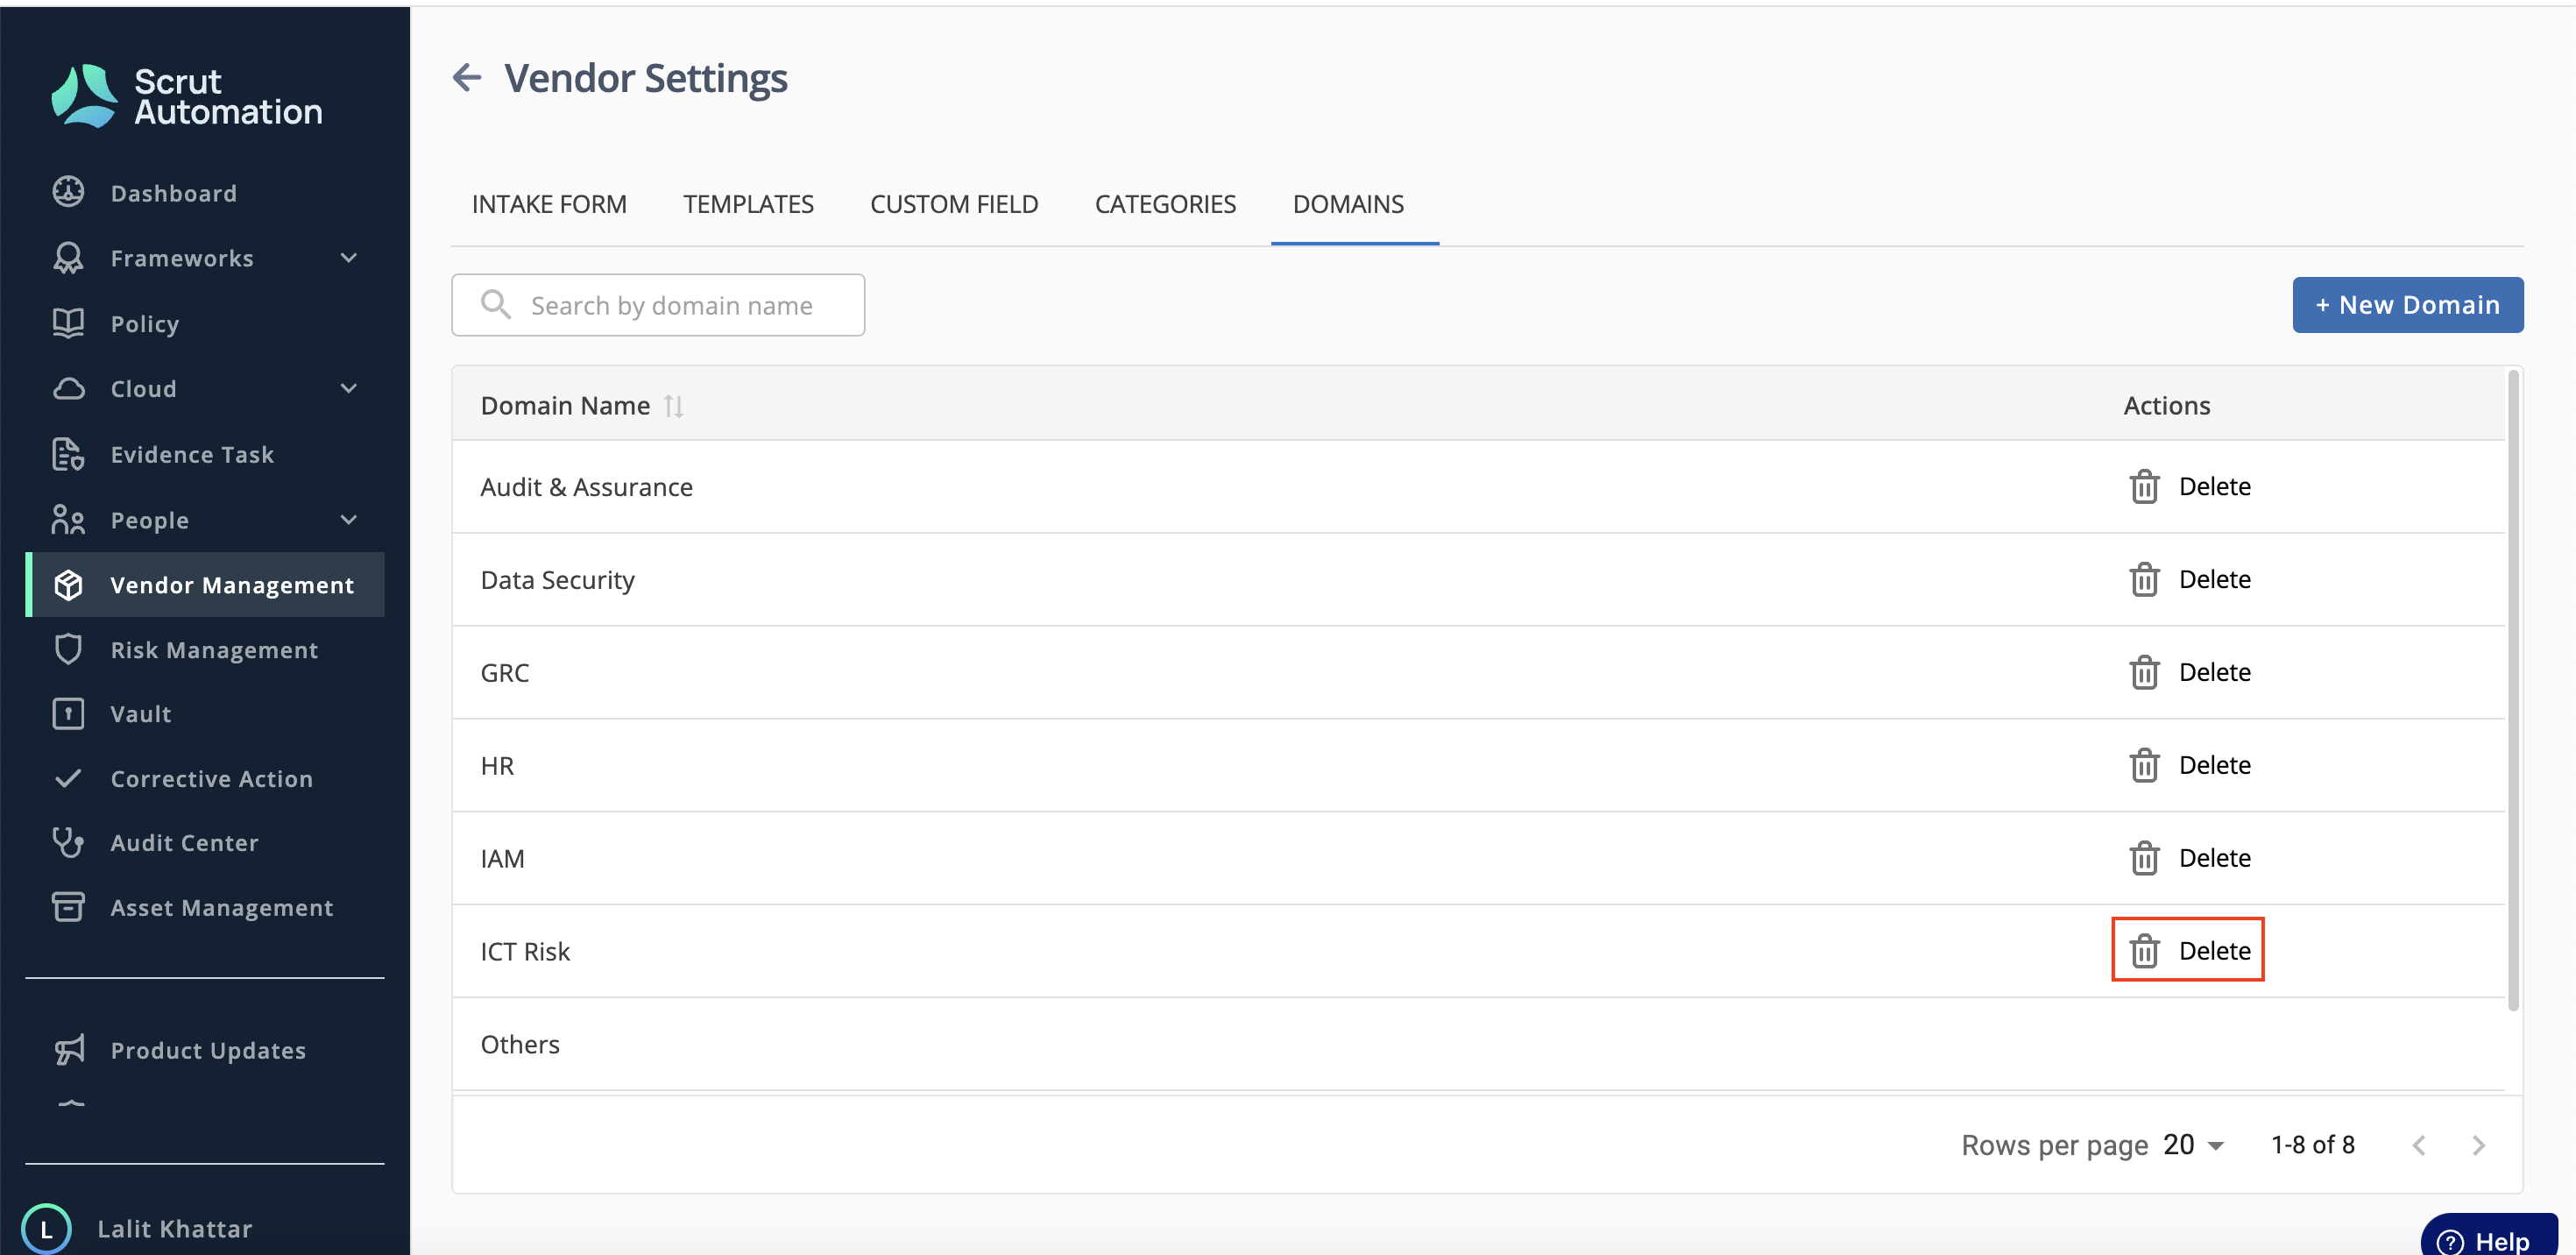Click the Corrective Action checkmark icon

pos(68,778)
